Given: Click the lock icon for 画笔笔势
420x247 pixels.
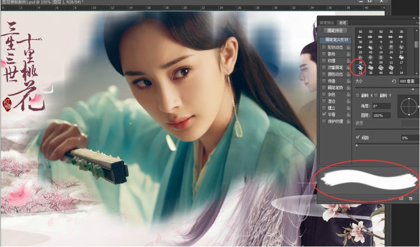Looking at the screenshot, I should point(348,88).
